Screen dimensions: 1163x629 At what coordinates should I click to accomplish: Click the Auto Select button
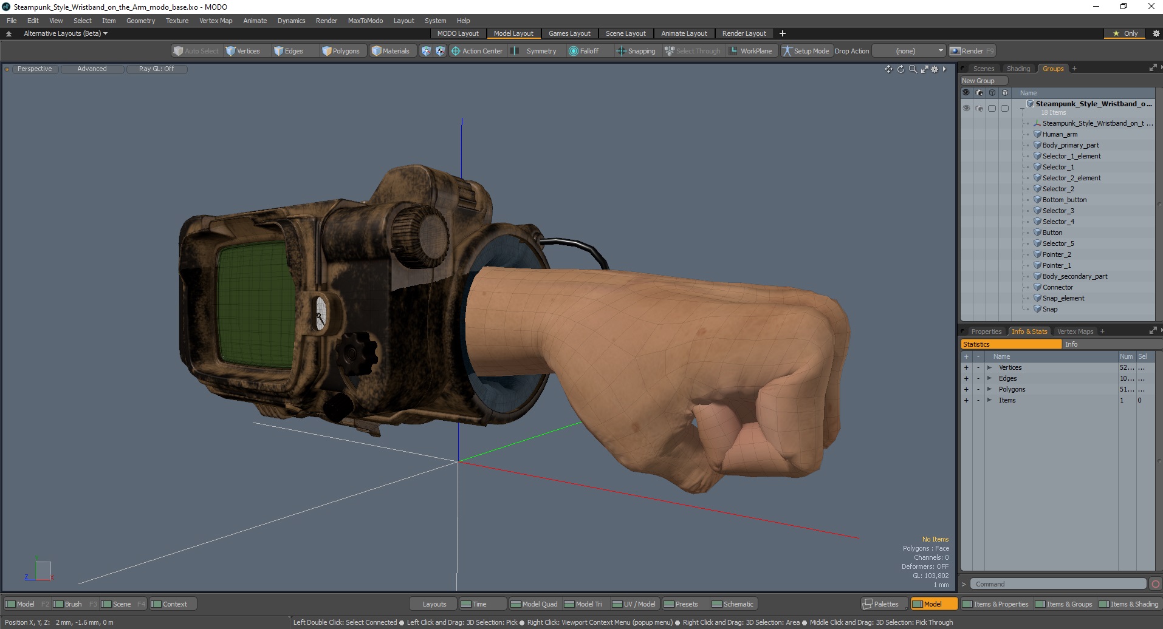tap(196, 51)
